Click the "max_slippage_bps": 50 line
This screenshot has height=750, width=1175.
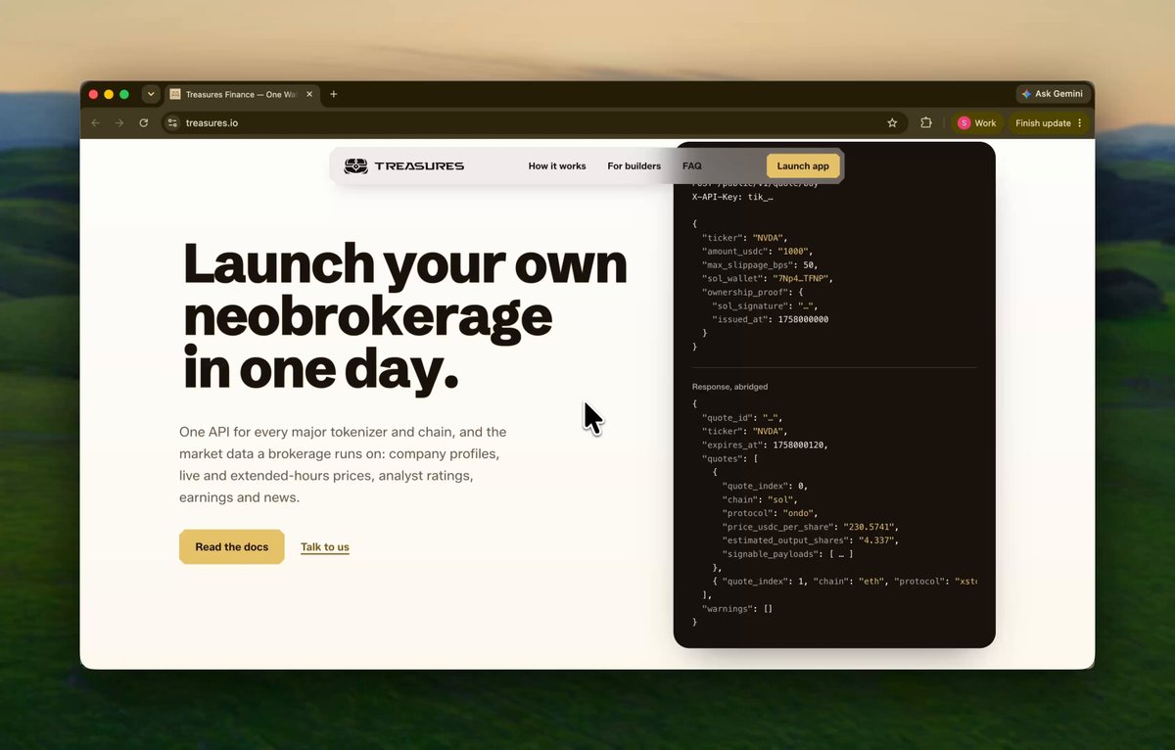760,265
